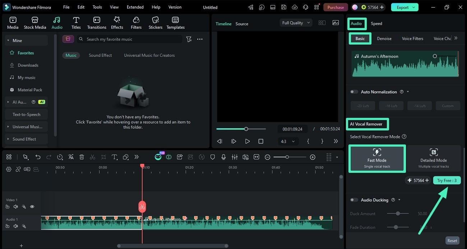Select the crop tool in timeline toolbar
The height and width of the screenshot is (249, 467).
(x=103, y=157)
